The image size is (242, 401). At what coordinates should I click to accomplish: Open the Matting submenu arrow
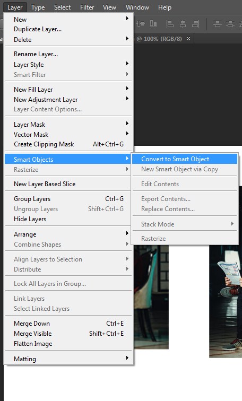click(127, 358)
